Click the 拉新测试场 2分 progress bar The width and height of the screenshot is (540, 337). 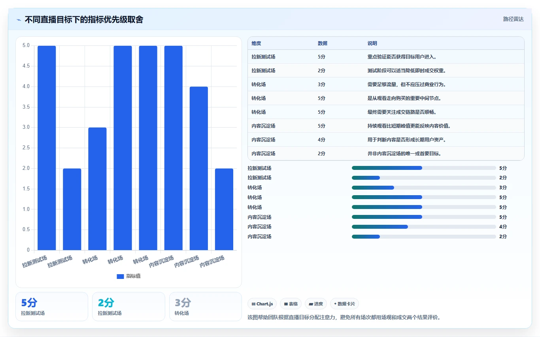coord(424,178)
